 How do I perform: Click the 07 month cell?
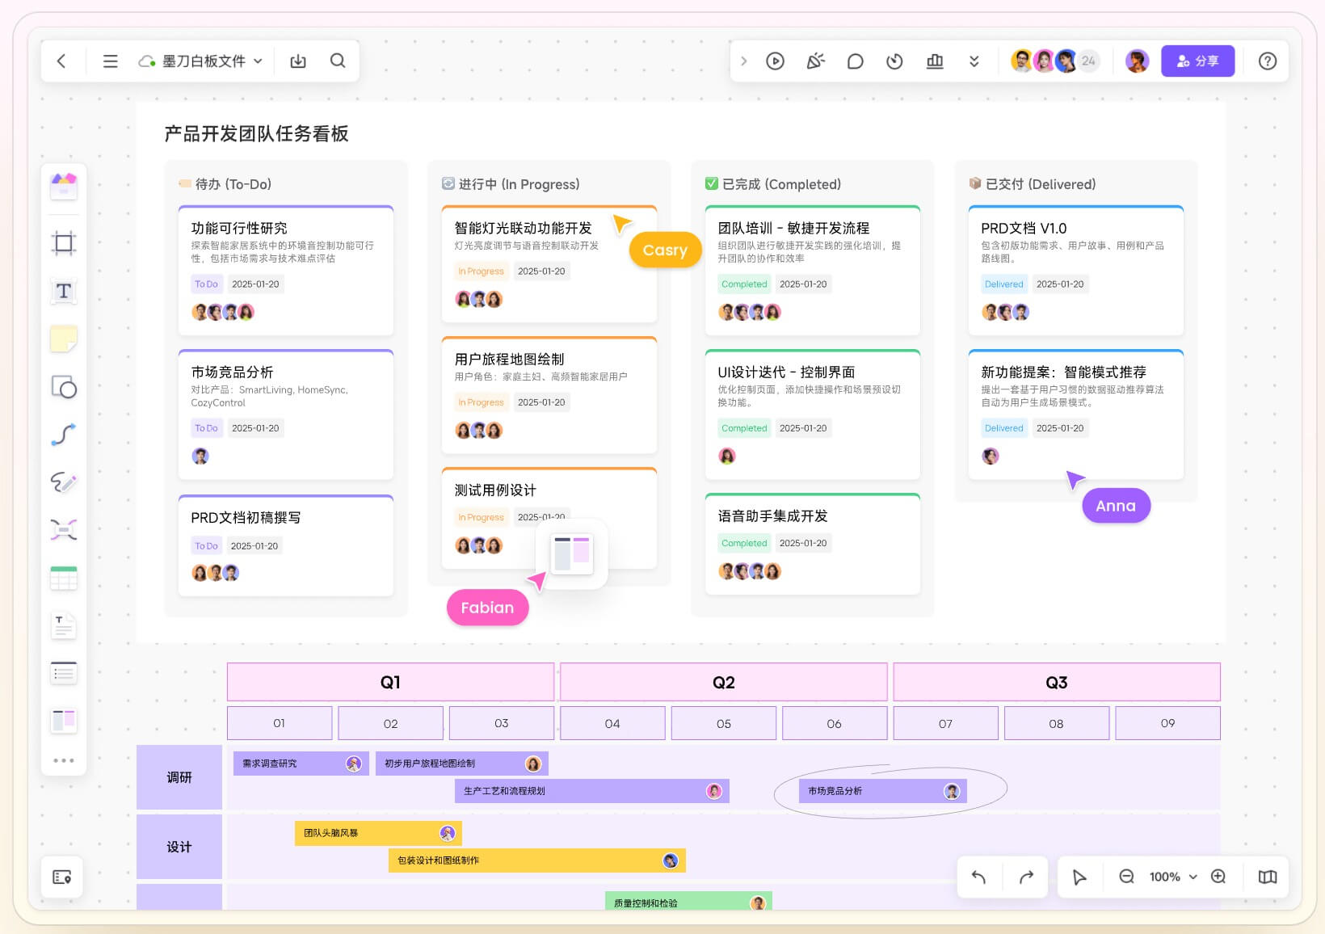pos(945,723)
